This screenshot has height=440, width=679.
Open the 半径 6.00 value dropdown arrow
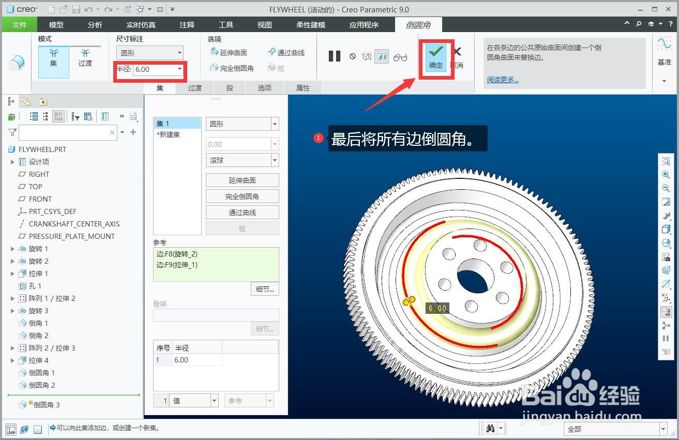(x=179, y=69)
